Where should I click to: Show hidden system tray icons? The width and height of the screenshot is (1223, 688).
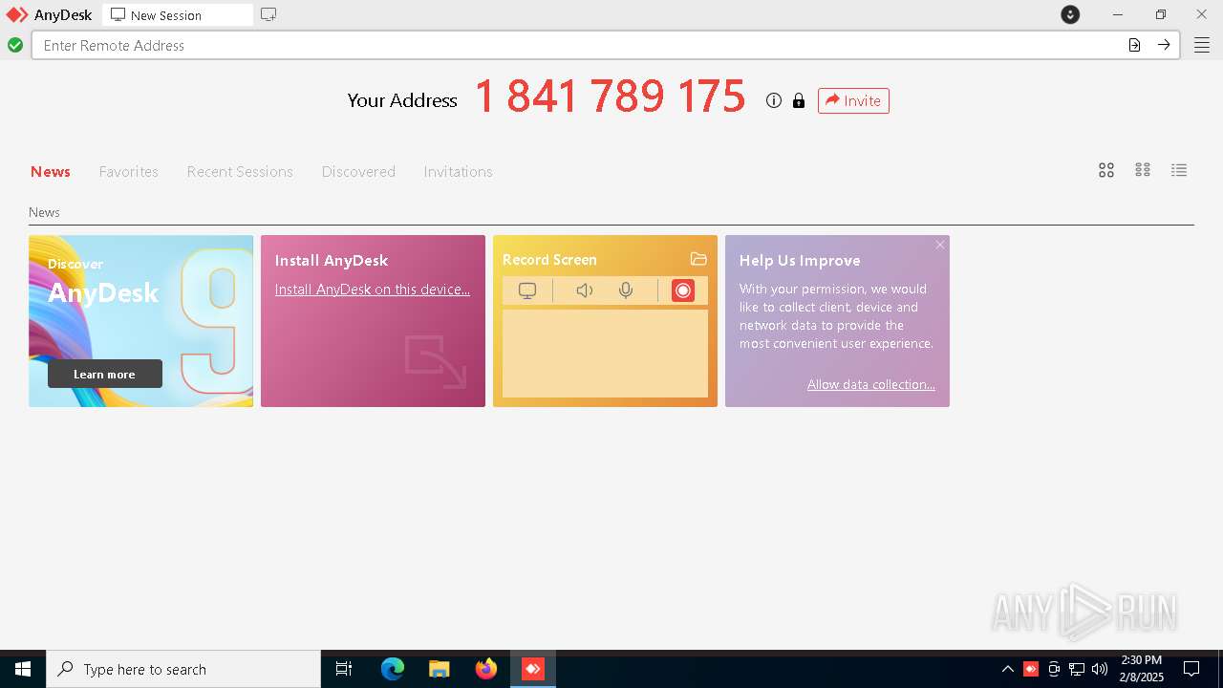tap(1007, 669)
